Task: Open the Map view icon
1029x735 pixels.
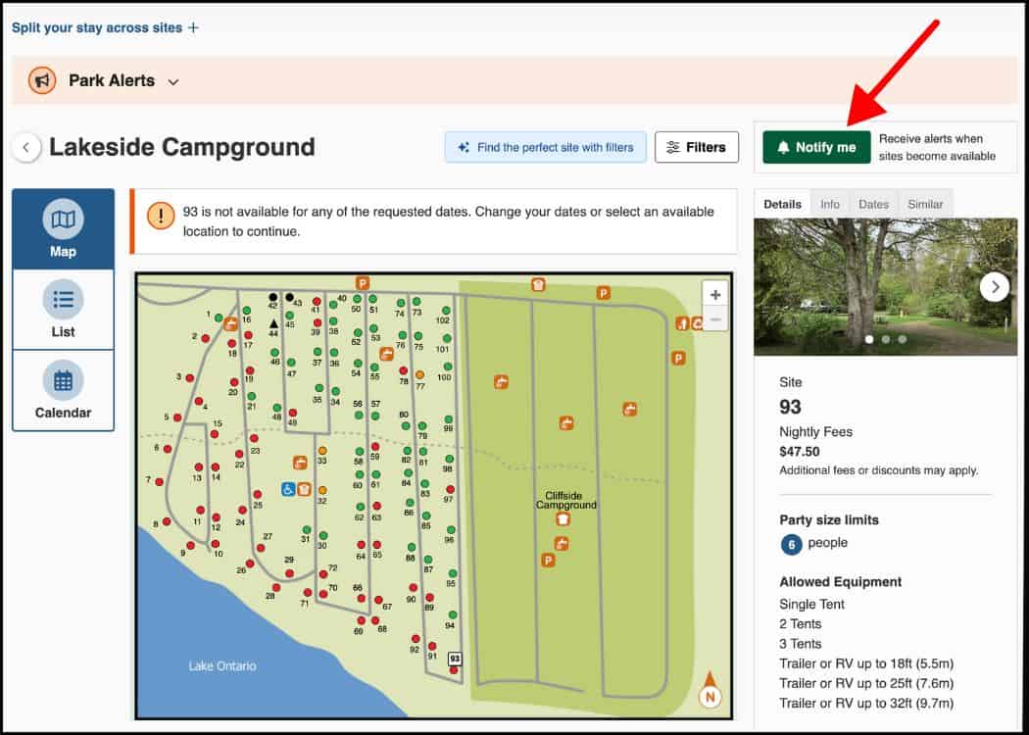Action: 63,220
